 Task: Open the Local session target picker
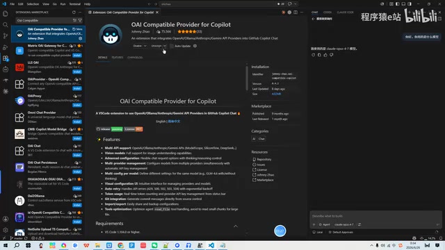318,232
